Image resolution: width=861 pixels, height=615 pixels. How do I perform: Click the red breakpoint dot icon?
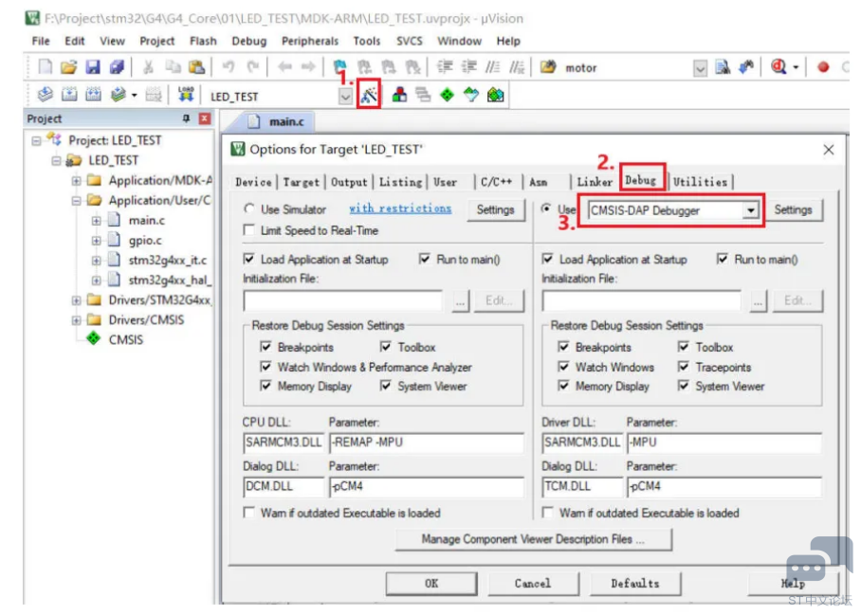[822, 67]
